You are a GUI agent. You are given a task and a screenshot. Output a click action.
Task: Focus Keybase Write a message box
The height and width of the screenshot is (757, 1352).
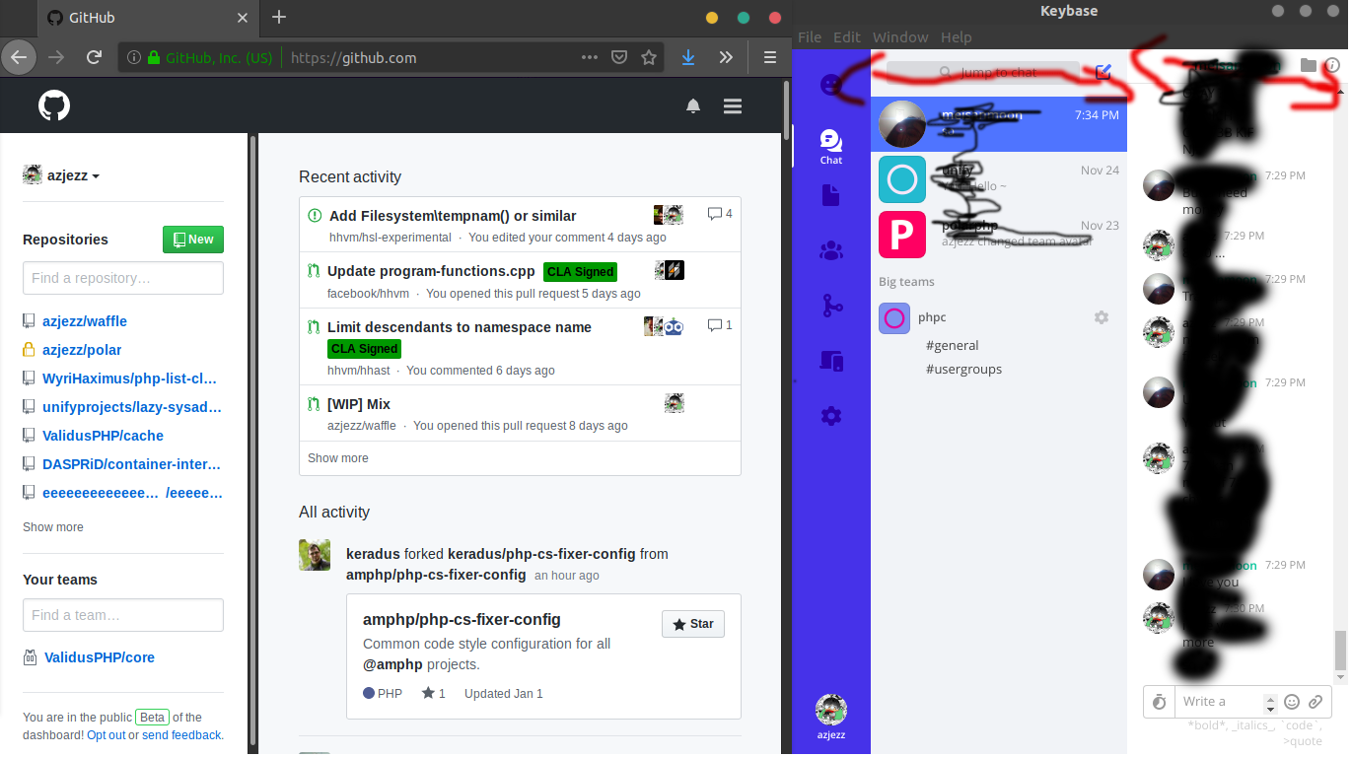pos(1218,702)
